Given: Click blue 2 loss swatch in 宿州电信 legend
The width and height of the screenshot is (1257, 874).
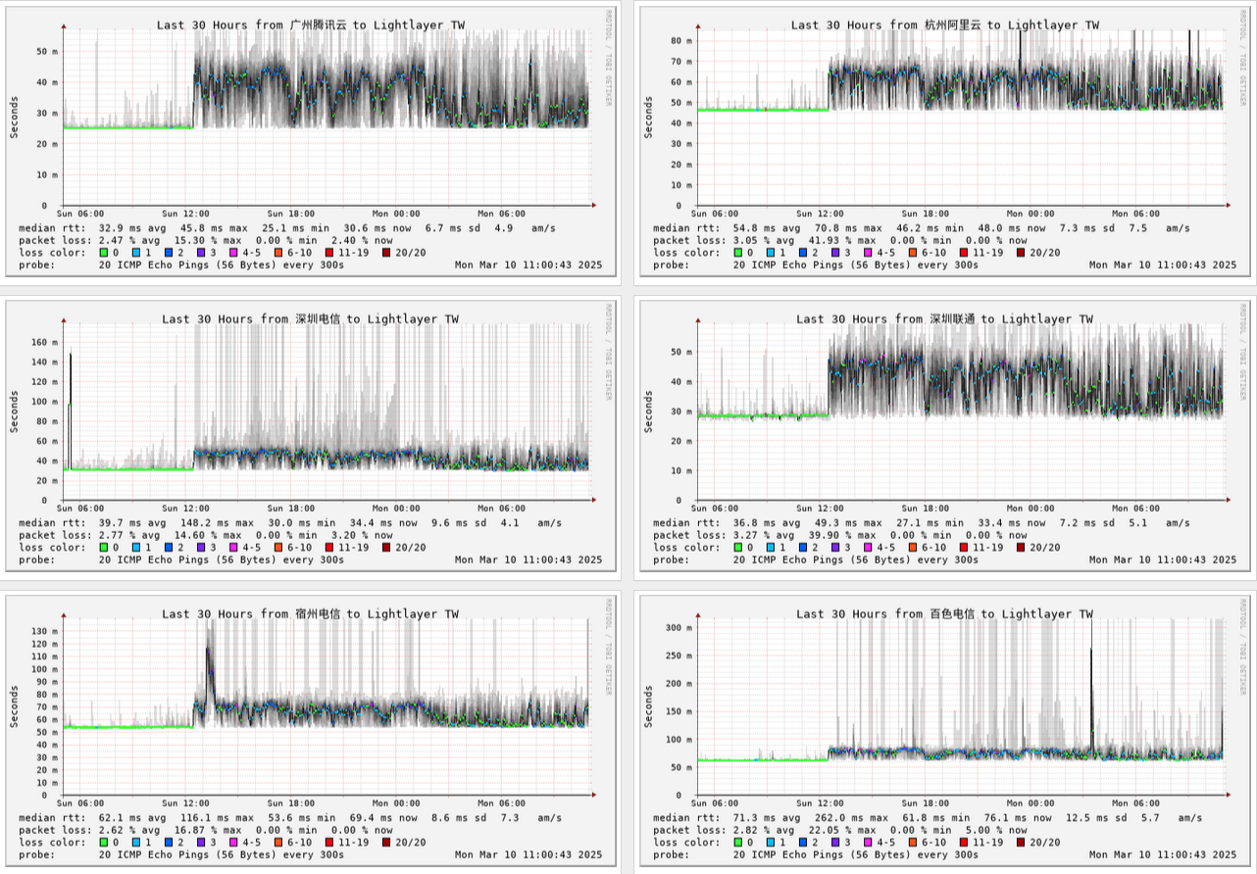Looking at the screenshot, I should pyautogui.click(x=168, y=842).
